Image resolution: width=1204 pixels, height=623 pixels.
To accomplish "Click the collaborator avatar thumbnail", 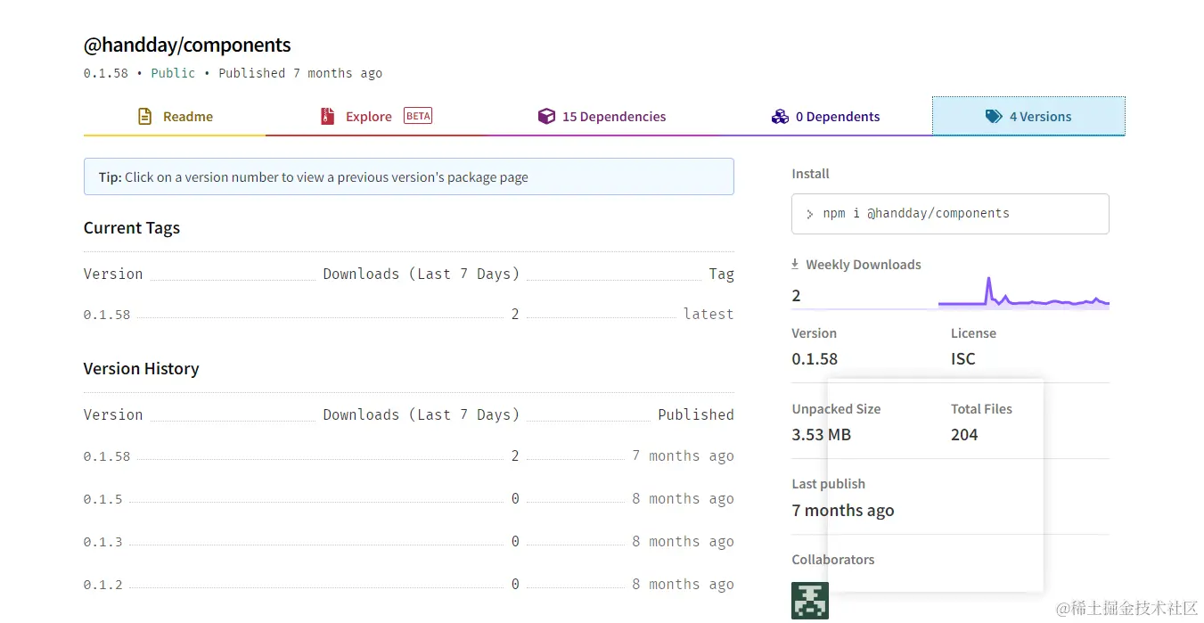I will coord(810,601).
